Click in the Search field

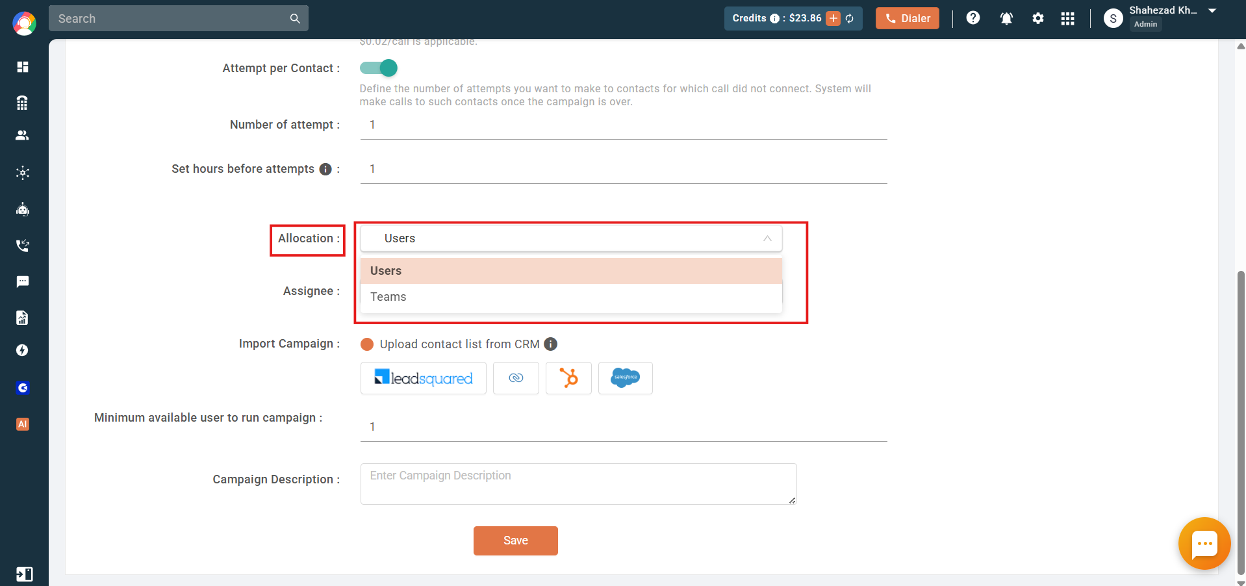click(x=178, y=18)
